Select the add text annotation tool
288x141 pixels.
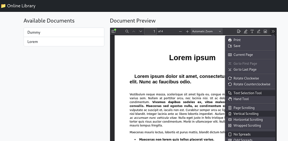click(252, 31)
